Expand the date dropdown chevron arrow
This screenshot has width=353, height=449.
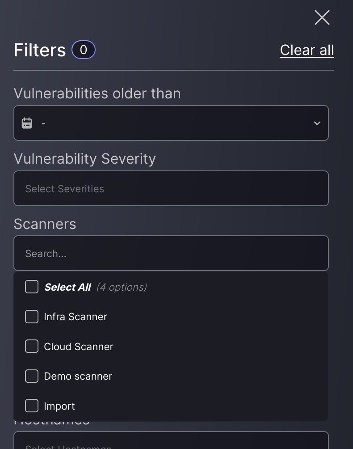pyautogui.click(x=317, y=123)
